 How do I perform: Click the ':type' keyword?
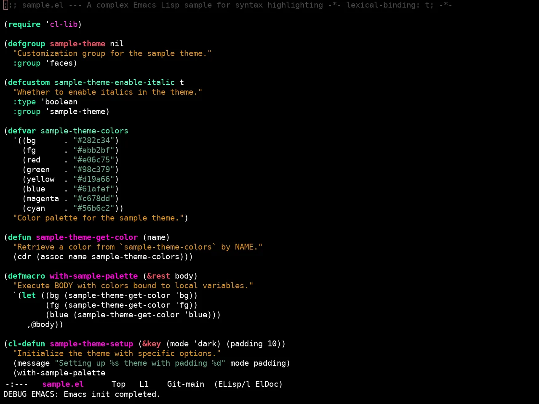point(24,102)
